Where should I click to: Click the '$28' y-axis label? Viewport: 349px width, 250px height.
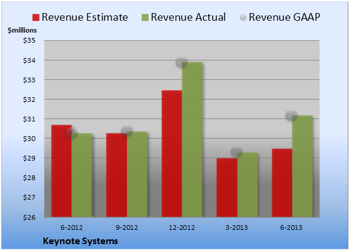[x=29, y=178]
